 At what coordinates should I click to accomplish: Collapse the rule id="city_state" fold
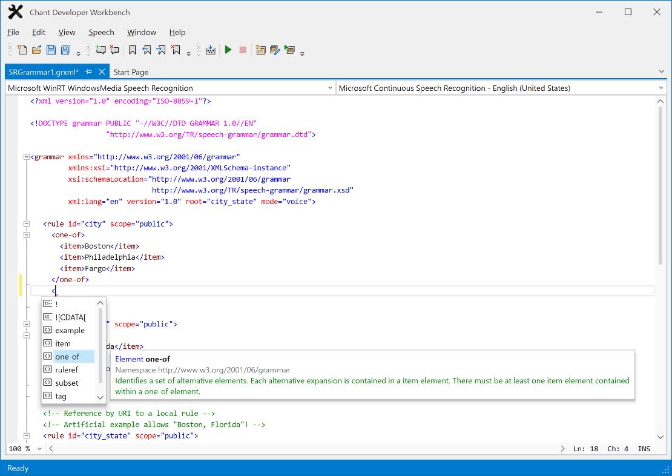click(27, 435)
